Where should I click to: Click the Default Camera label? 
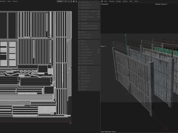click(x=161, y=4)
